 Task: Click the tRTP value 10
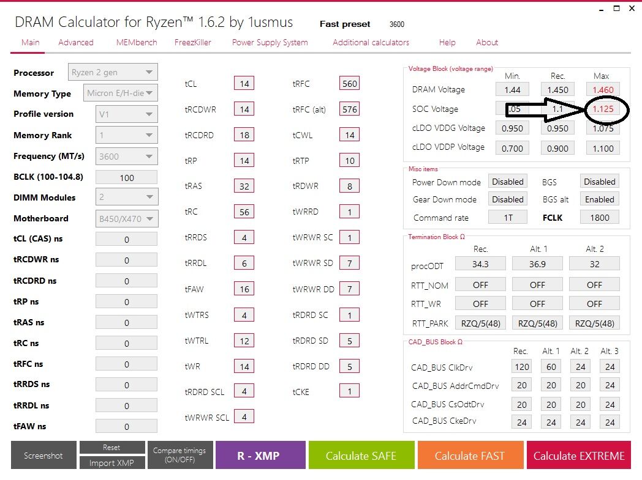click(349, 161)
